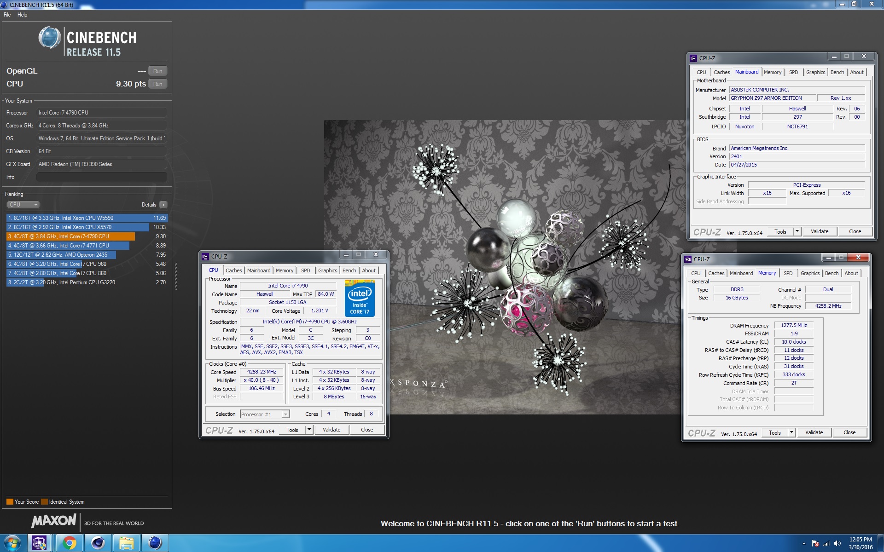Open Memory tab in CPU window

pyautogui.click(x=285, y=270)
